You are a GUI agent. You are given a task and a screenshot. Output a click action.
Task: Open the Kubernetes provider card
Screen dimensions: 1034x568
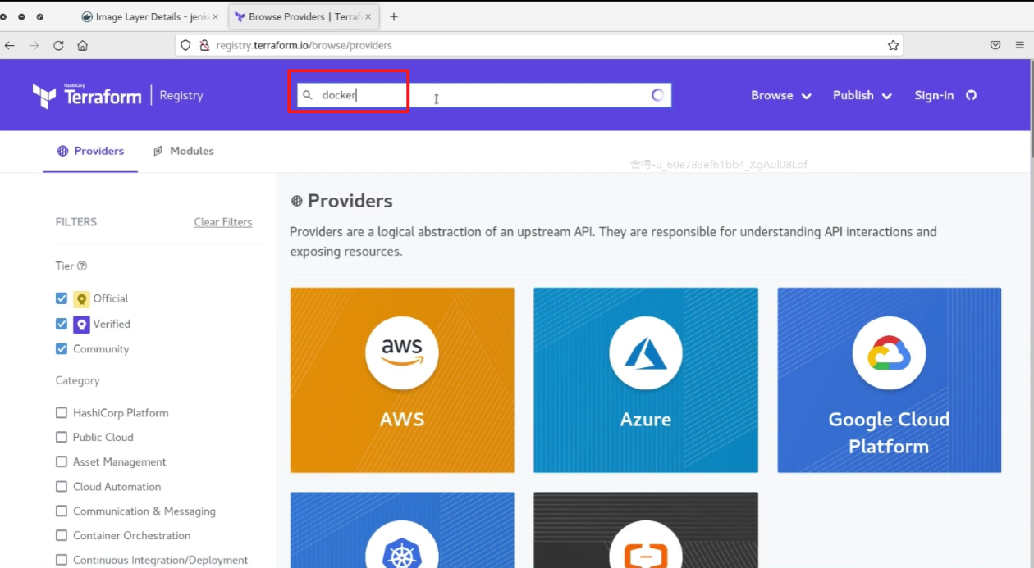(x=402, y=530)
